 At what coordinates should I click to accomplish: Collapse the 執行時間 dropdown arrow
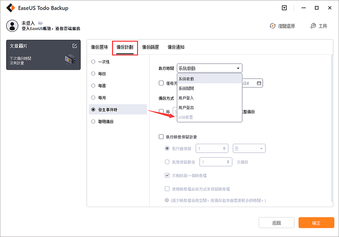pos(238,68)
